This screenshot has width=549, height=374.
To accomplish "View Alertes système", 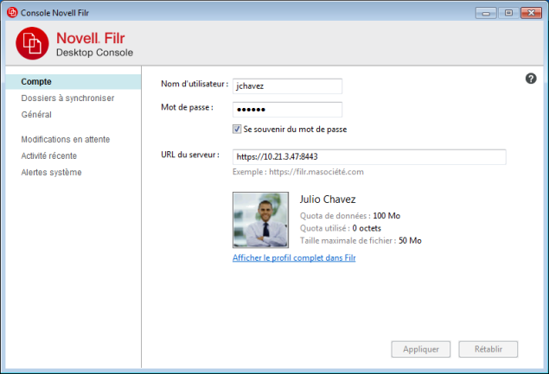I will 51,172.
